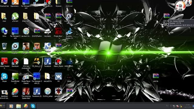The image size is (194, 109).
Task: Launch the Counter-Strike 1.6 shortcut
Action: pyautogui.click(x=37, y=46)
